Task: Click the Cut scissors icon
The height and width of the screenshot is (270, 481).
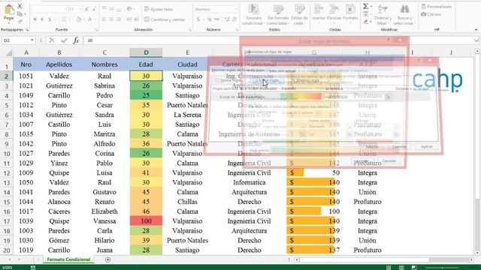Action: (x=20, y=6)
